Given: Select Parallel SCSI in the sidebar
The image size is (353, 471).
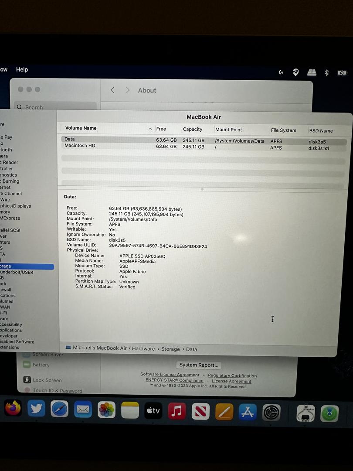Looking at the screenshot, I should 10,230.
